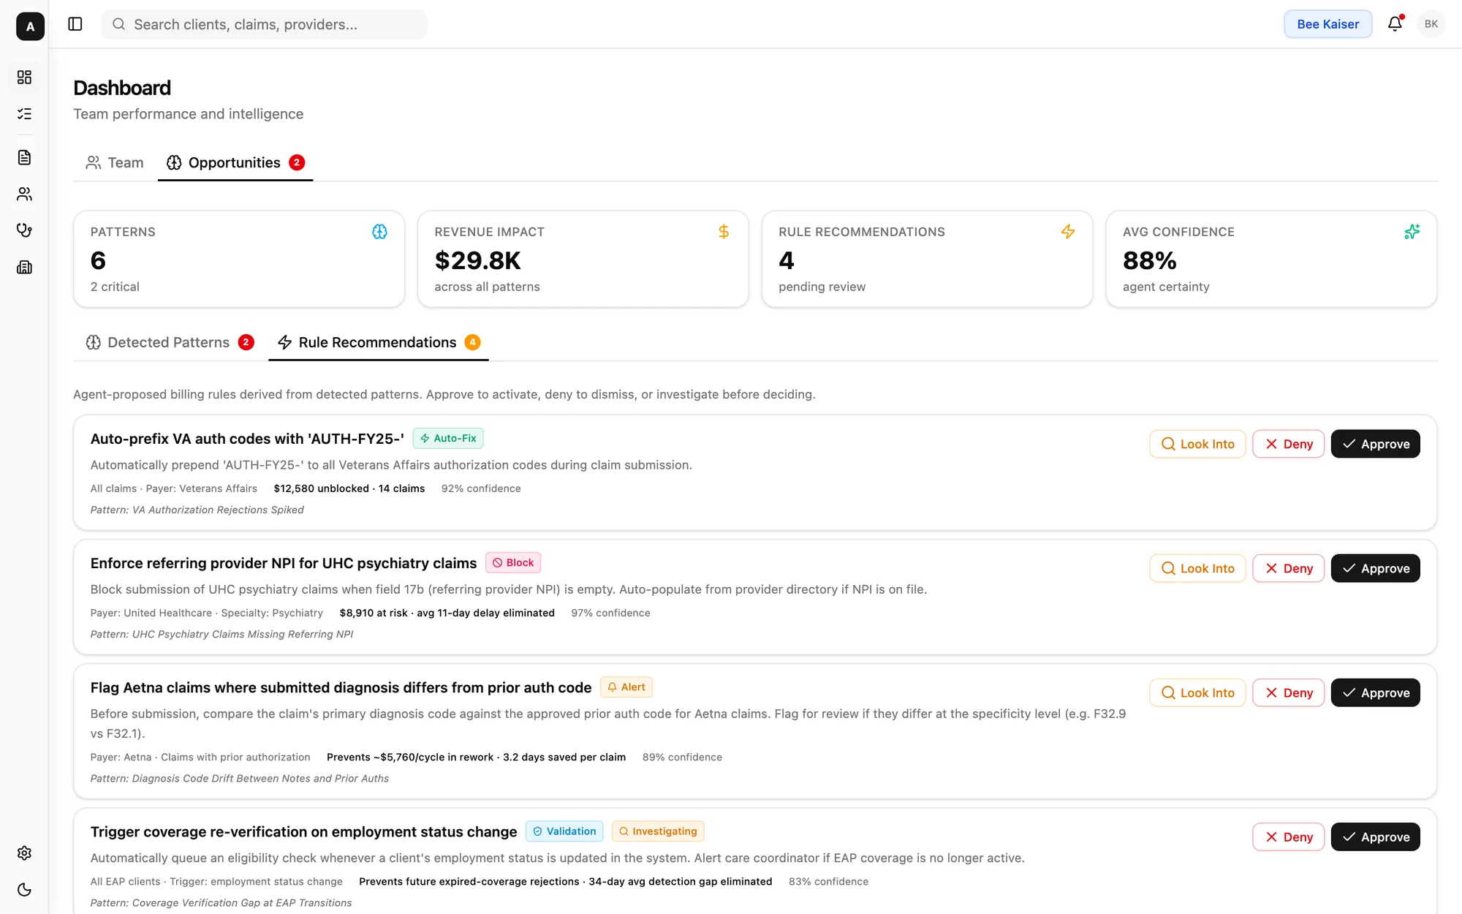1462x914 pixels.
Task: Click the Block badge
Action: pyautogui.click(x=513, y=562)
